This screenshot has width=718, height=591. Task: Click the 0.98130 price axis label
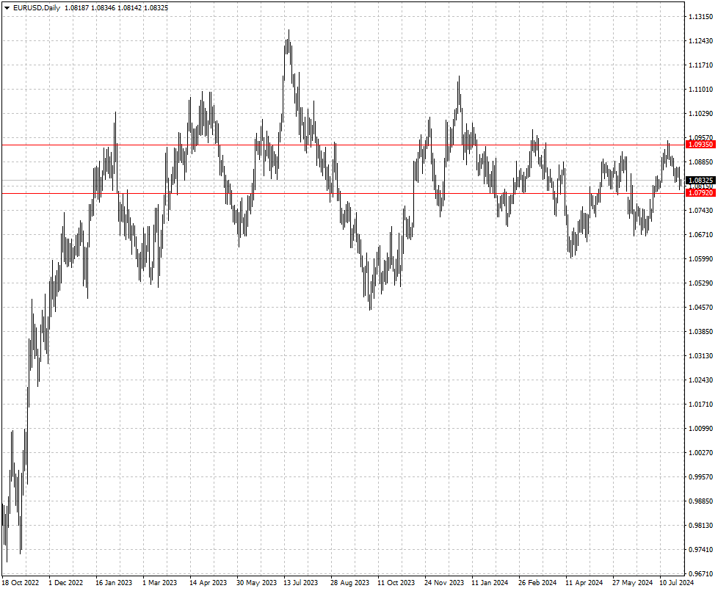tap(700, 526)
